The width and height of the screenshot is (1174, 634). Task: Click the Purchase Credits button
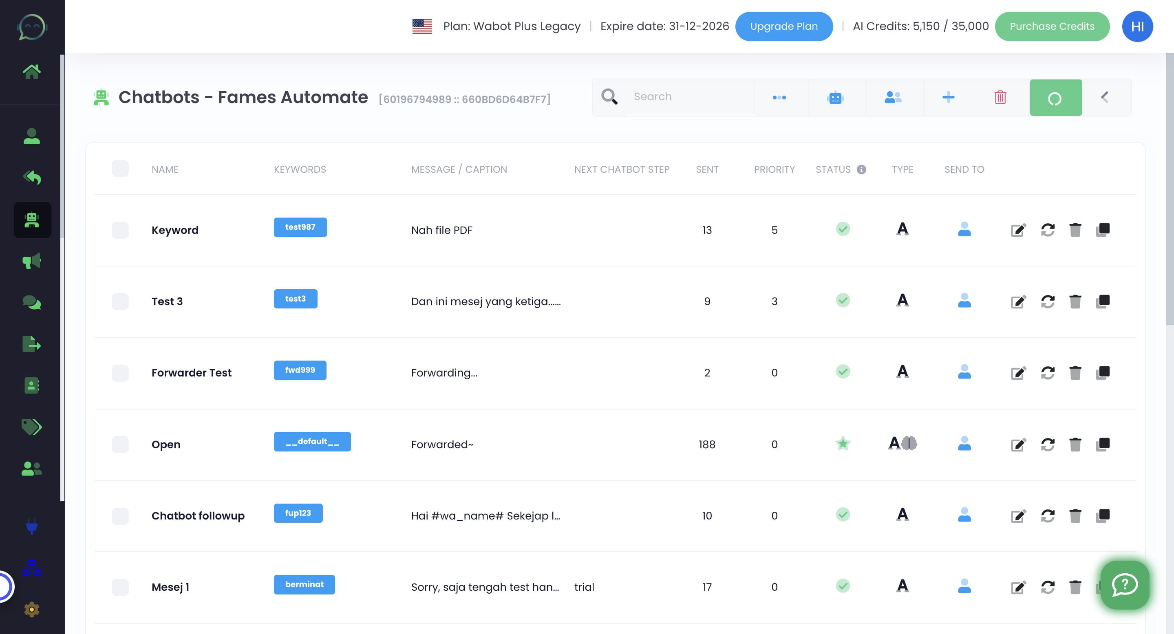click(x=1051, y=26)
